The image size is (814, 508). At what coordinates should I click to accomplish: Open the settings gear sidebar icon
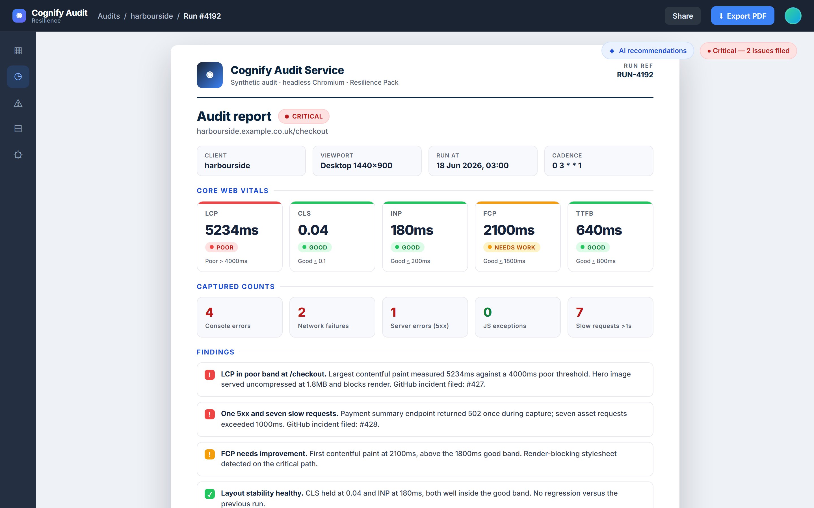point(18,155)
